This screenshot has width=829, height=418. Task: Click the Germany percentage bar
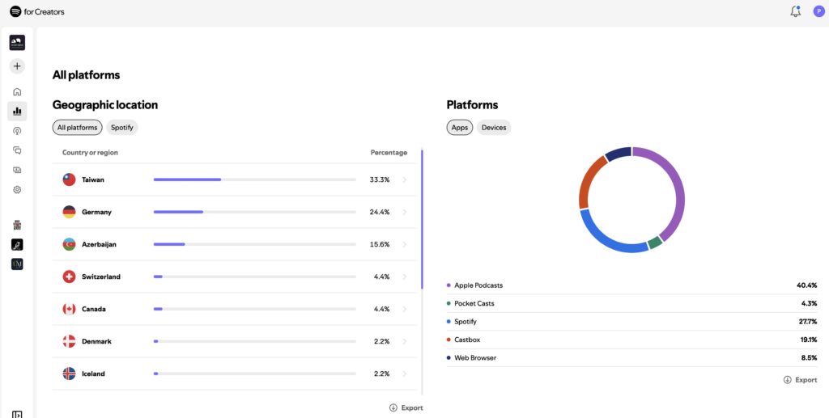pyautogui.click(x=255, y=212)
